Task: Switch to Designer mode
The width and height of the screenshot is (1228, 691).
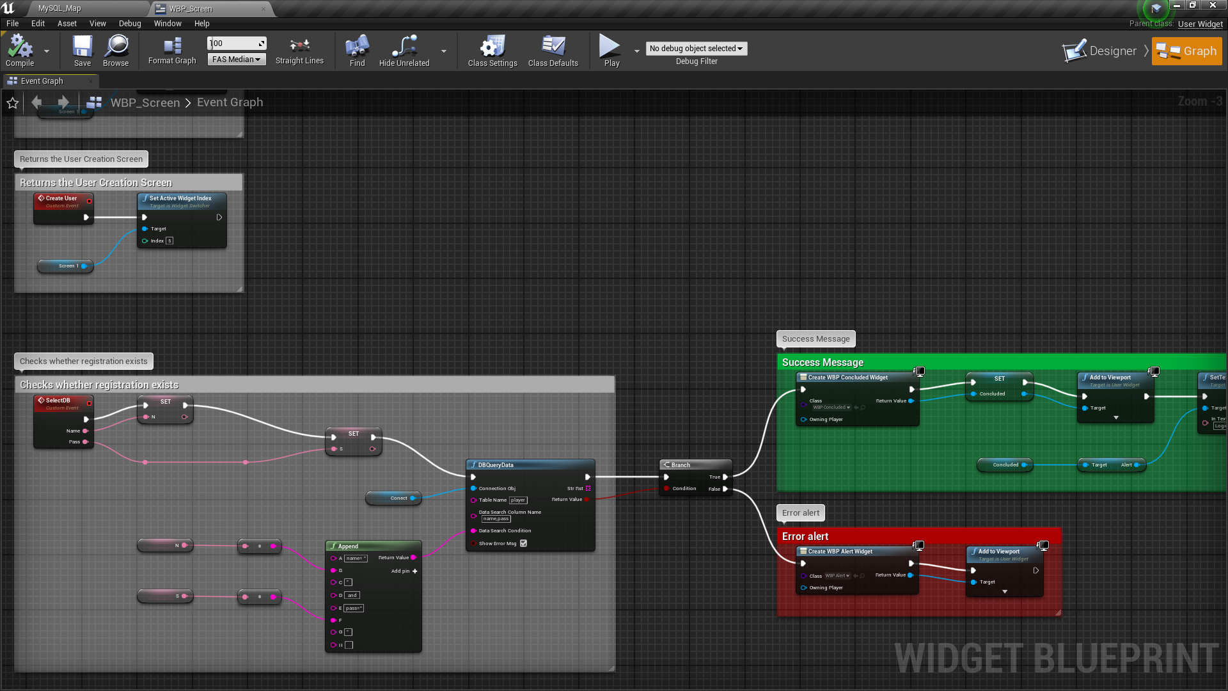Action: tap(1101, 51)
